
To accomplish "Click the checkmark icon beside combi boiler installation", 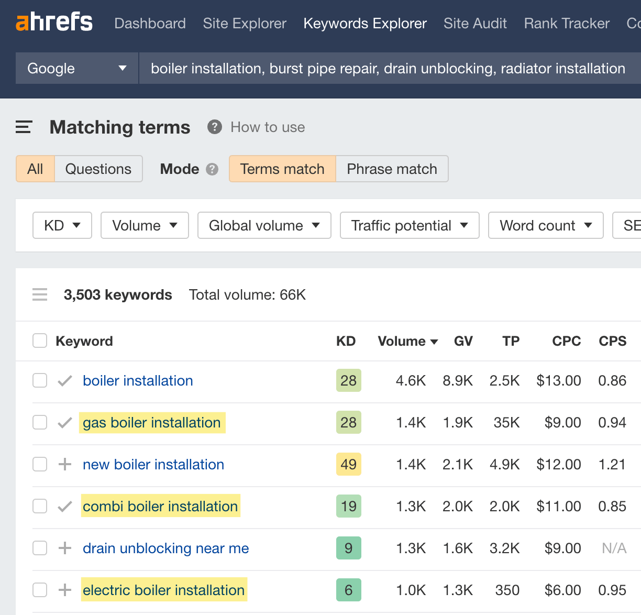I will coord(64,506).
